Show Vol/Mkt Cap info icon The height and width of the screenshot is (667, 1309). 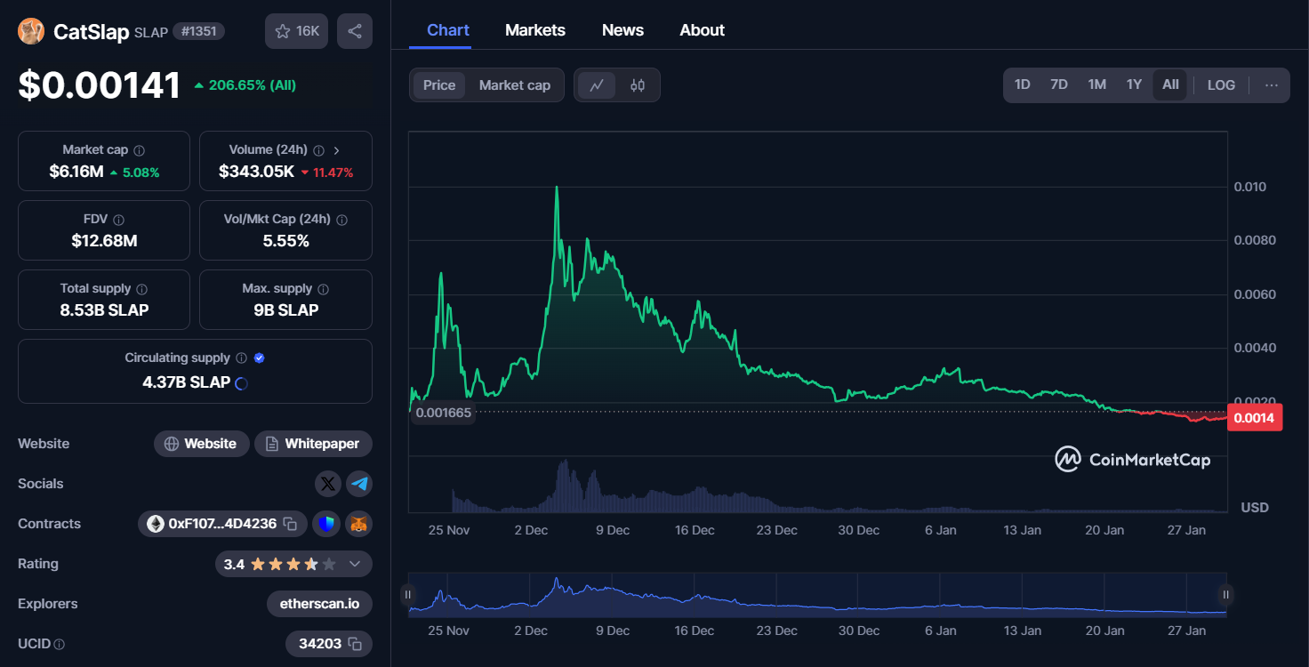click(342, 220)
